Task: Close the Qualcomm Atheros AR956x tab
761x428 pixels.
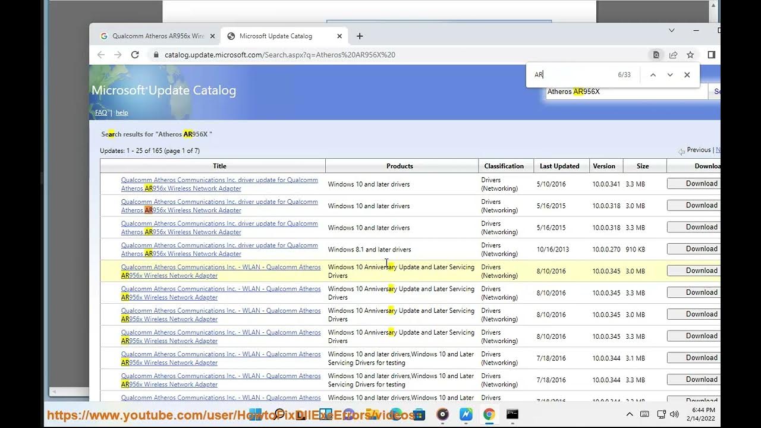Action: click(212, 36)
